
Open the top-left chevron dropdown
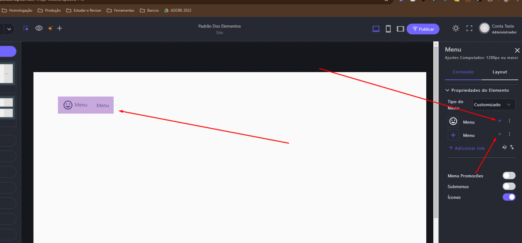coord(9,29)
